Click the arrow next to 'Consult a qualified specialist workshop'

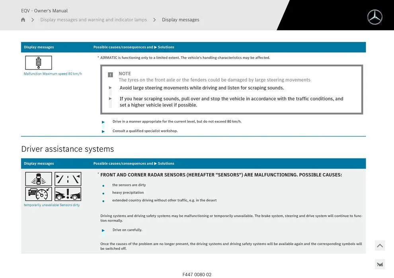[103, 130]
